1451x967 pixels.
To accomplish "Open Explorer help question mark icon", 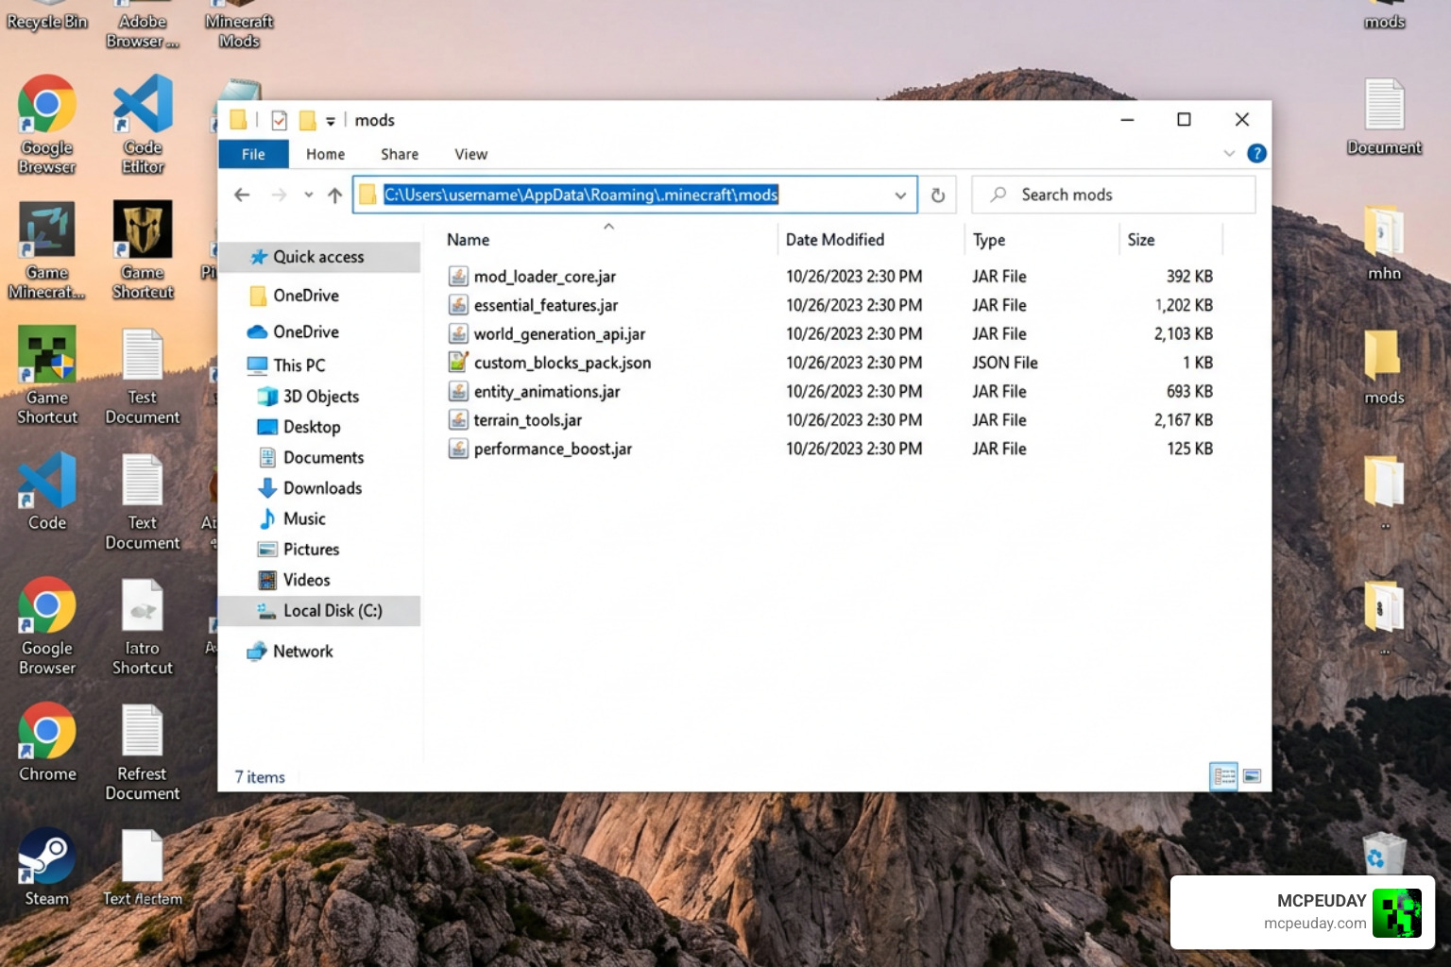I will pyautogui.click(x=1256, y=153).
